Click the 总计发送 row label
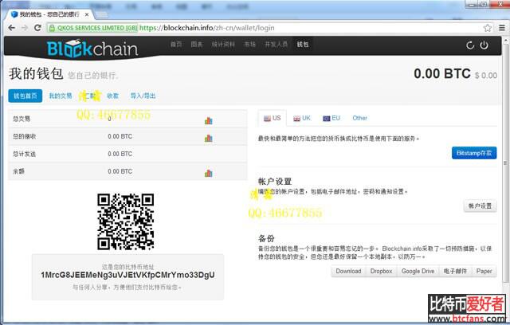The image size is (510, 325). tap(25, 154)
